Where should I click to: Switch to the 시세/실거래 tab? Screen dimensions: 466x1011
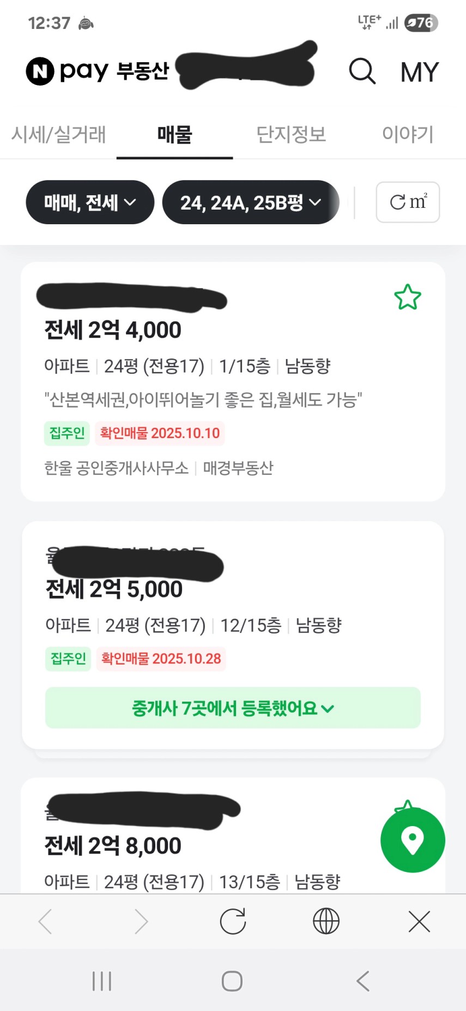[x=59, y=134]
